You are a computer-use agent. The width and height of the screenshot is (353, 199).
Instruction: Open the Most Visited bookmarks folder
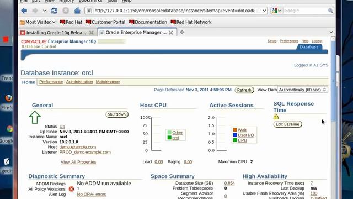point(38,22)
